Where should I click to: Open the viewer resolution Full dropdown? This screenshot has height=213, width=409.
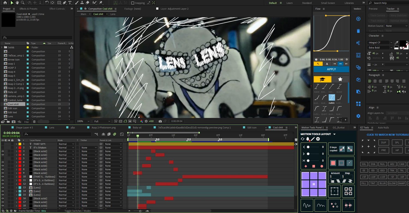point(102,121)
